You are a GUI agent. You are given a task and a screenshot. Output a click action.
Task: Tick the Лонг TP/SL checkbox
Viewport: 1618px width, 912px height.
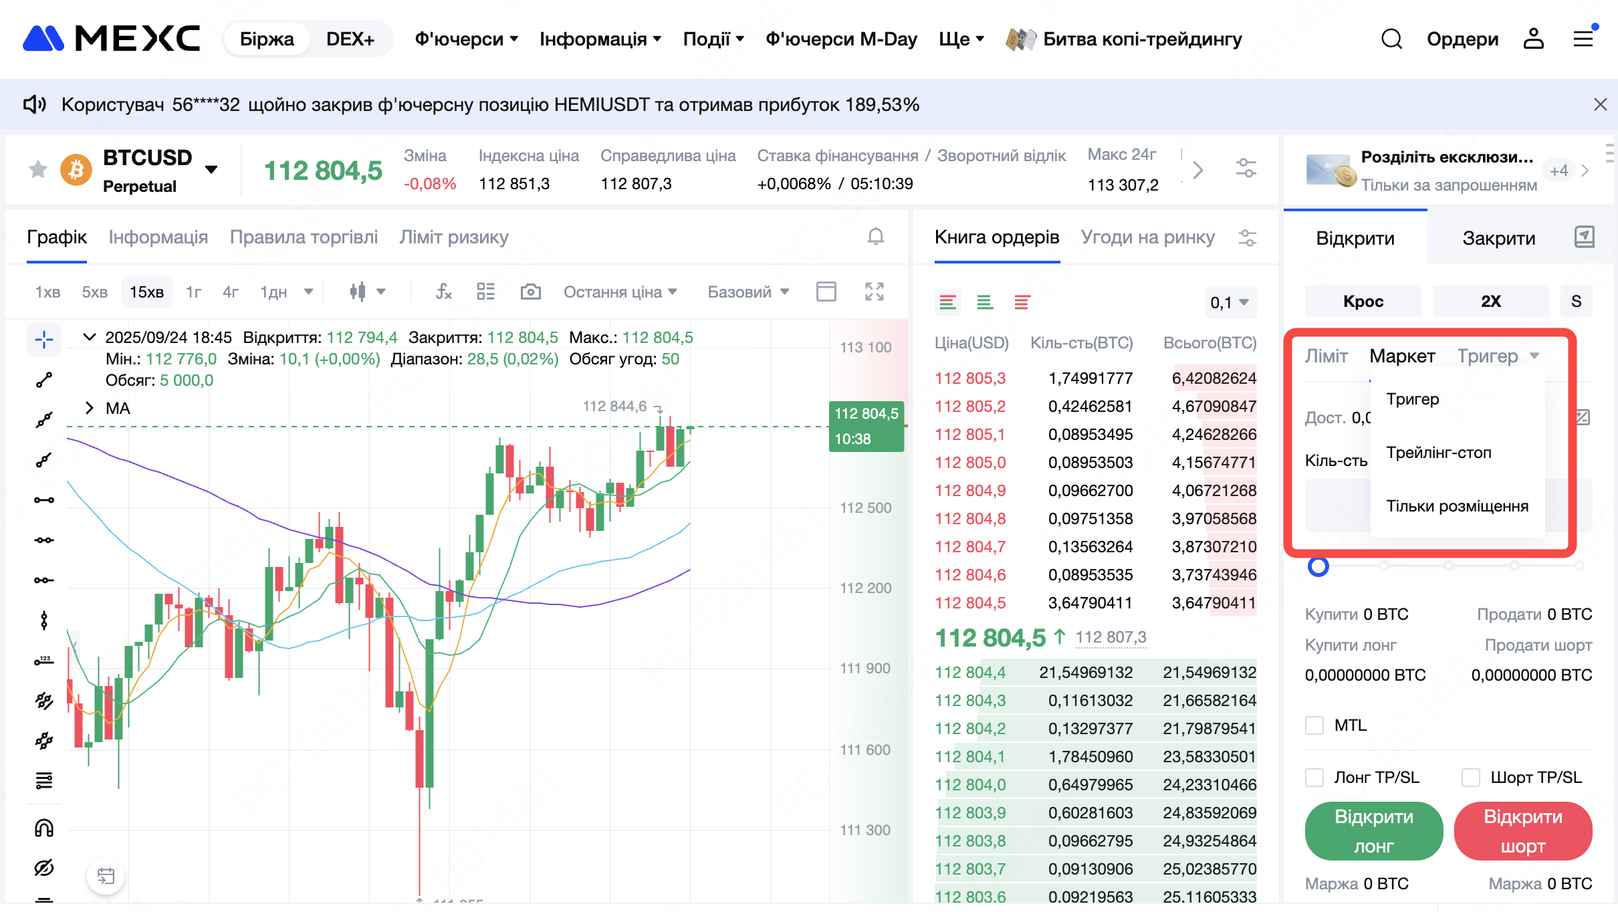[1314, 778]
